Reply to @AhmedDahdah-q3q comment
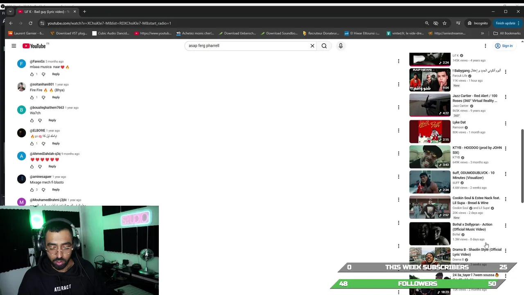 click(52, 166)
